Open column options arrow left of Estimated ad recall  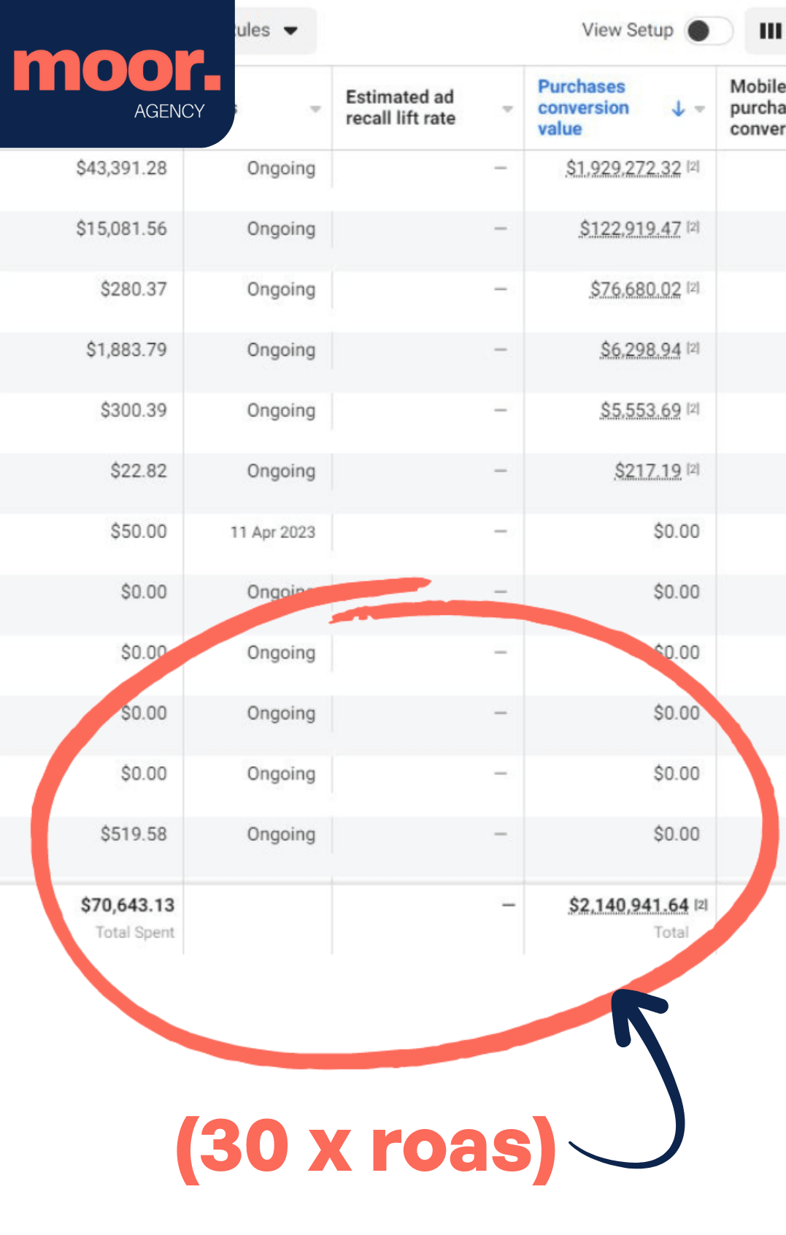[x=315, y=109]
